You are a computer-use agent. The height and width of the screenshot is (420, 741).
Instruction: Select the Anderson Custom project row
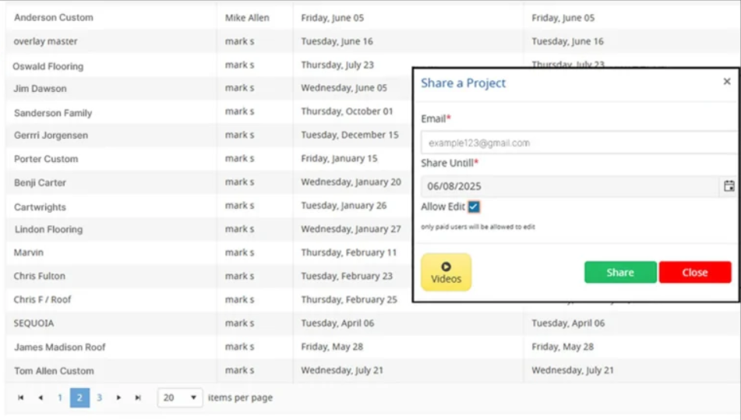tap(54, 17)
